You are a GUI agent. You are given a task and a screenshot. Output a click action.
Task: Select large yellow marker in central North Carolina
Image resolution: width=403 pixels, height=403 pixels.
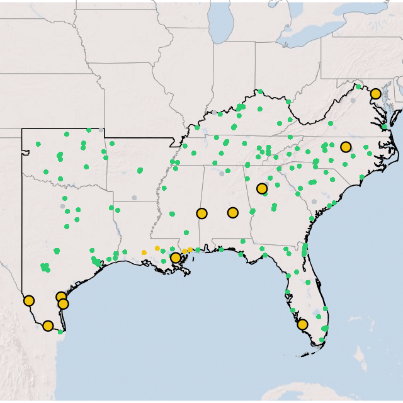(346, 147)
